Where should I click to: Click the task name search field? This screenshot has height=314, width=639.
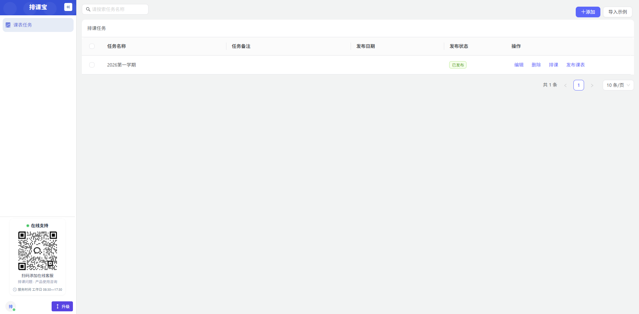pos(115,9)
